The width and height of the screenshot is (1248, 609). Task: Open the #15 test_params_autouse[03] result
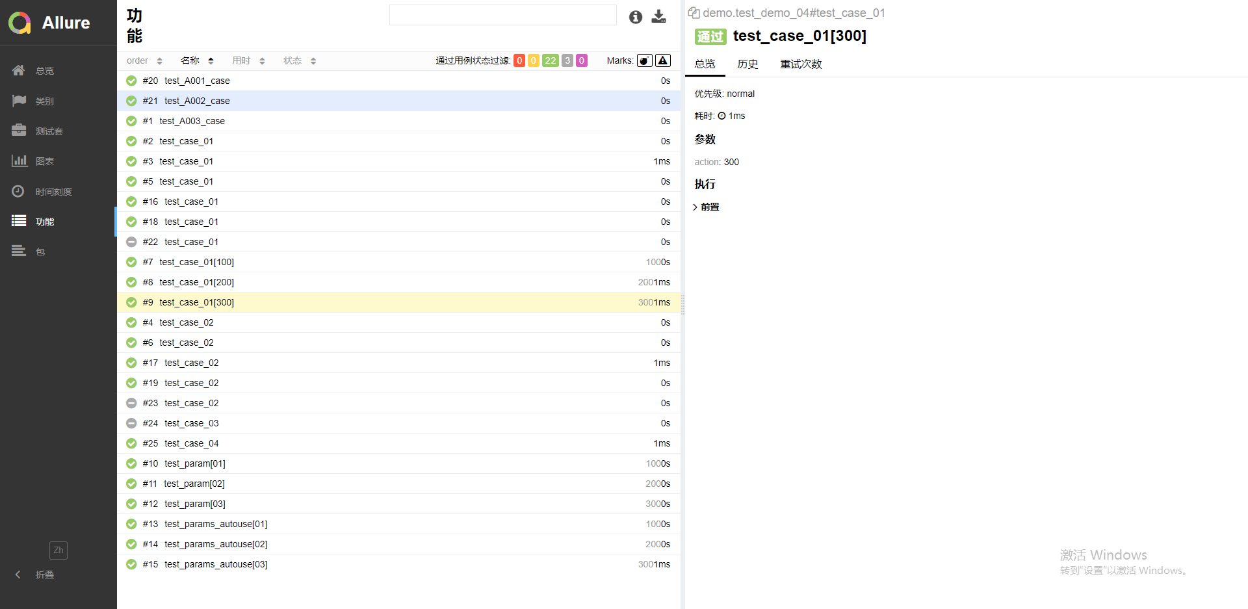(x=398, y=564)
